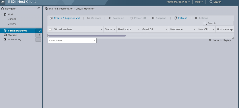Click the Suspend button label
Screen dimensions: 239x108
click(x=161, y=18)
